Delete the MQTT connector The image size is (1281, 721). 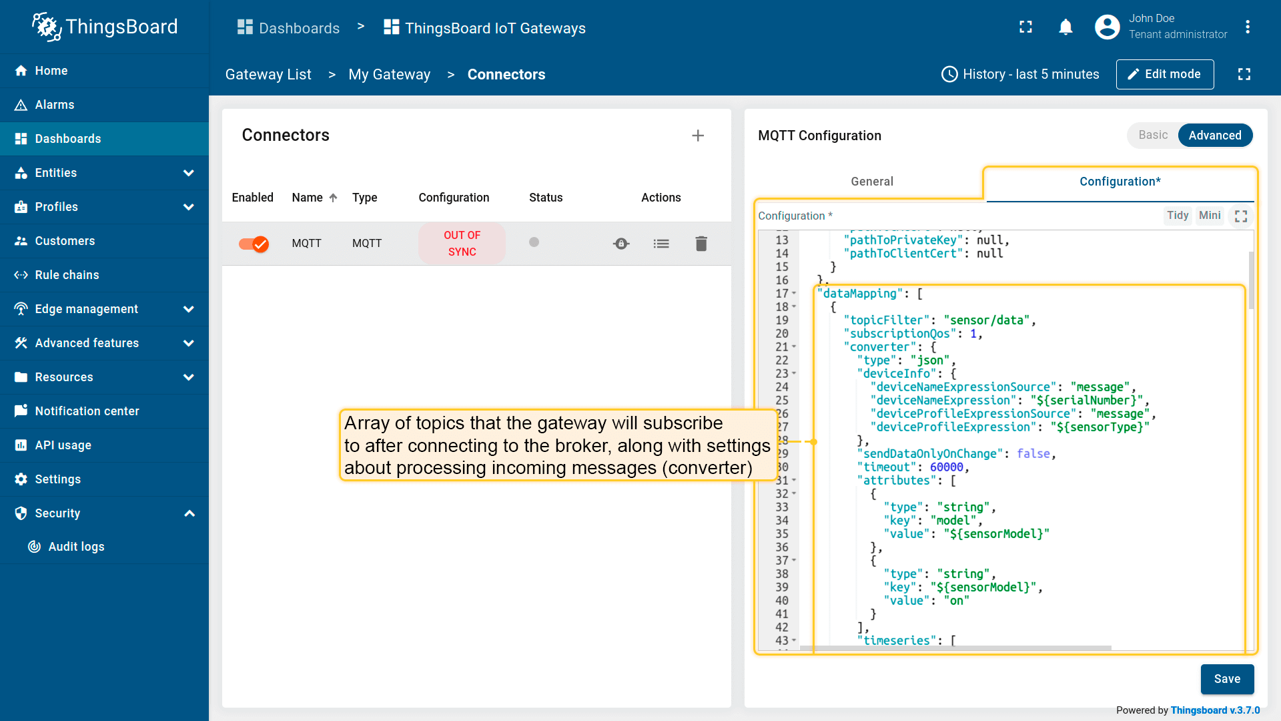[x=701, y=244]
